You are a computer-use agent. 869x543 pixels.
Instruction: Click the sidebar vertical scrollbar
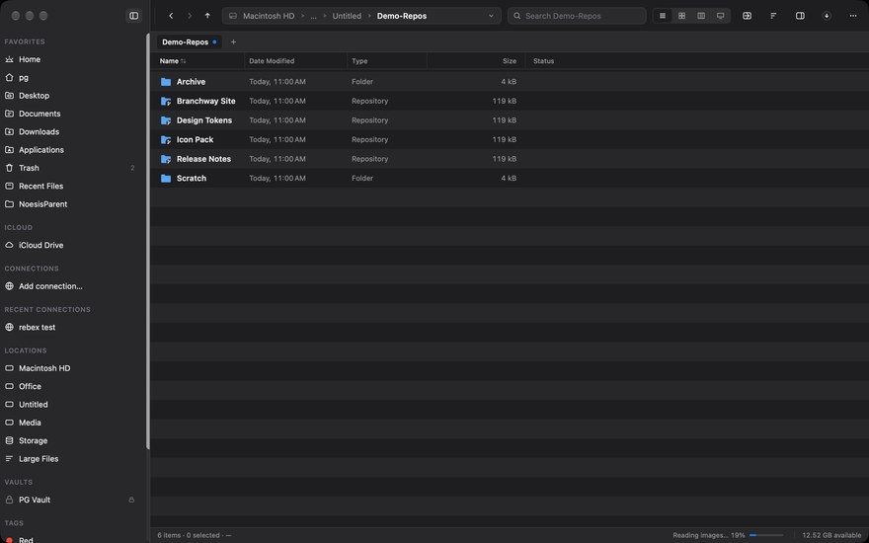pos(147,241)
